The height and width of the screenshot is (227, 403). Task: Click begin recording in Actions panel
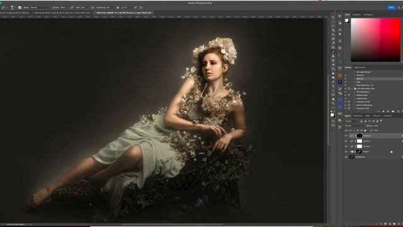pos(383,112)
